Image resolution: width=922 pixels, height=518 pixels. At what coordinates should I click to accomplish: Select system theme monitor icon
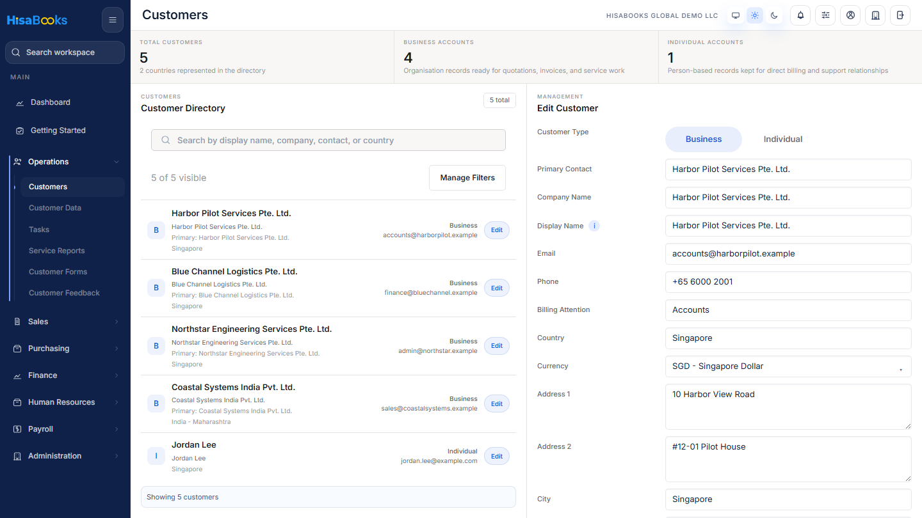pos(736,15)
